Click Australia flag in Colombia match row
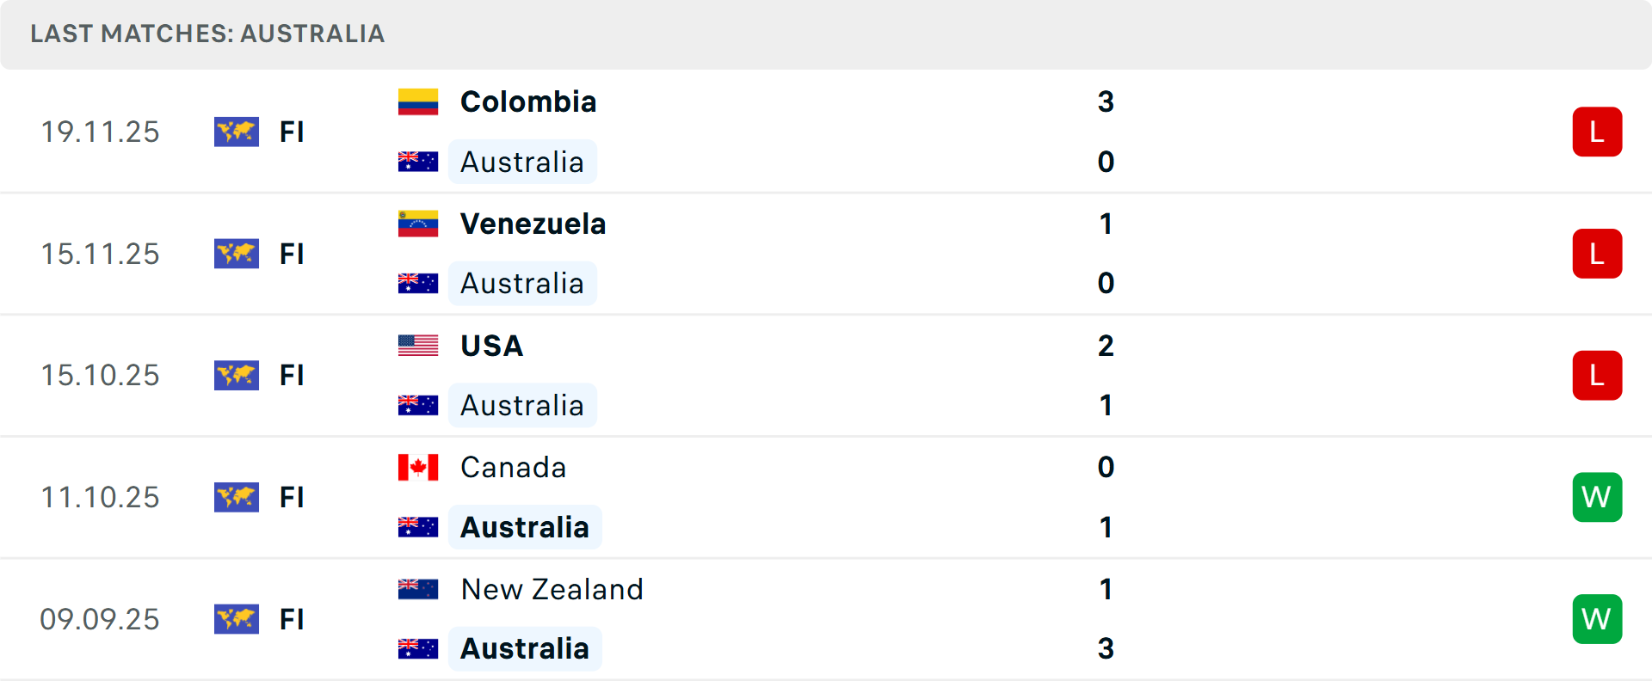This screenshot has height=681, width=1652. point(418,162)
